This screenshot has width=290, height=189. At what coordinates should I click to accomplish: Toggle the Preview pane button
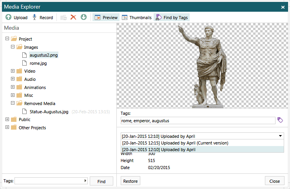(106, 18)
